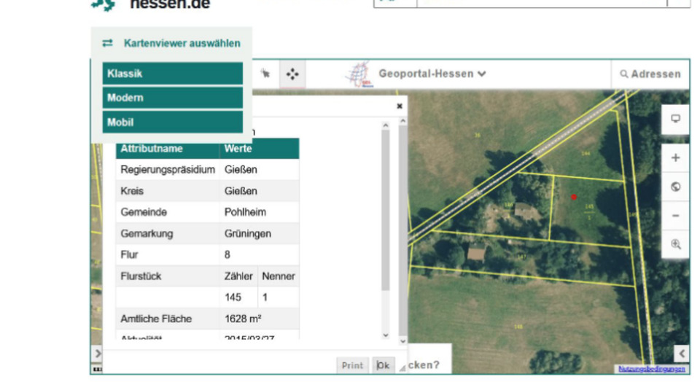Screen dimensions: 700x382
Task: Confirm dialog with the Ok button
Action: click(383, 365)
